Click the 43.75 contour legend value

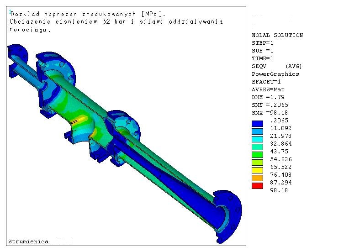tap(281, 152)
